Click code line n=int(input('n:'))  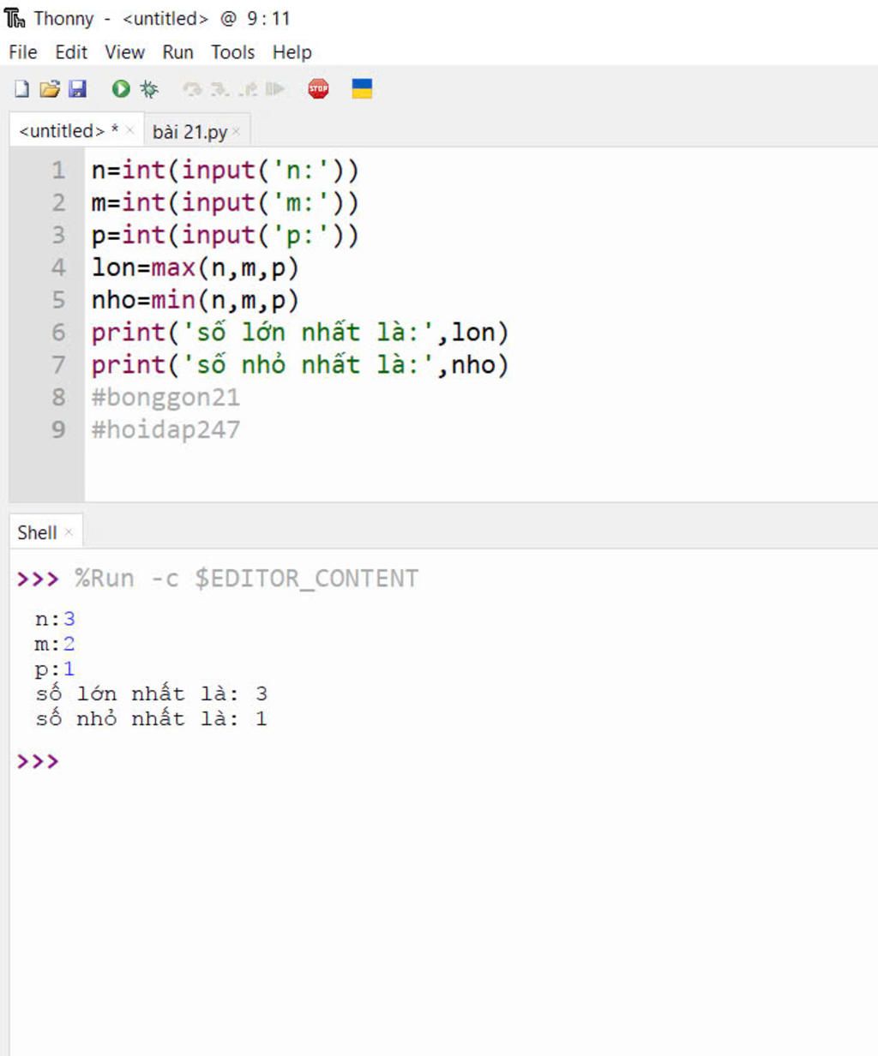(225, 170)
